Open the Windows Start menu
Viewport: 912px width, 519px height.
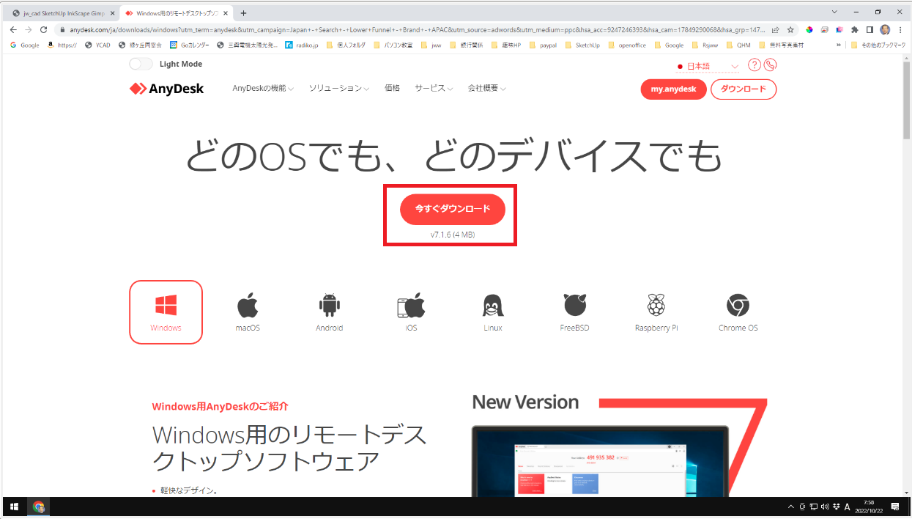14,507
